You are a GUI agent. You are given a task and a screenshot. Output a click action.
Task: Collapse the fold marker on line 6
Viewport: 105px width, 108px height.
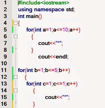pos(15,36)
